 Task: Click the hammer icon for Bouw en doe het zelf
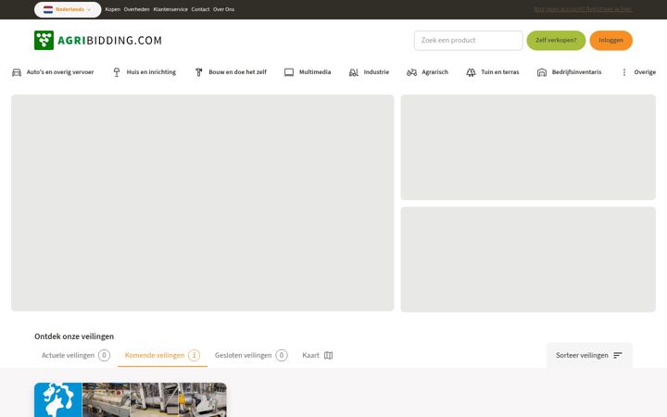(198, 72)
